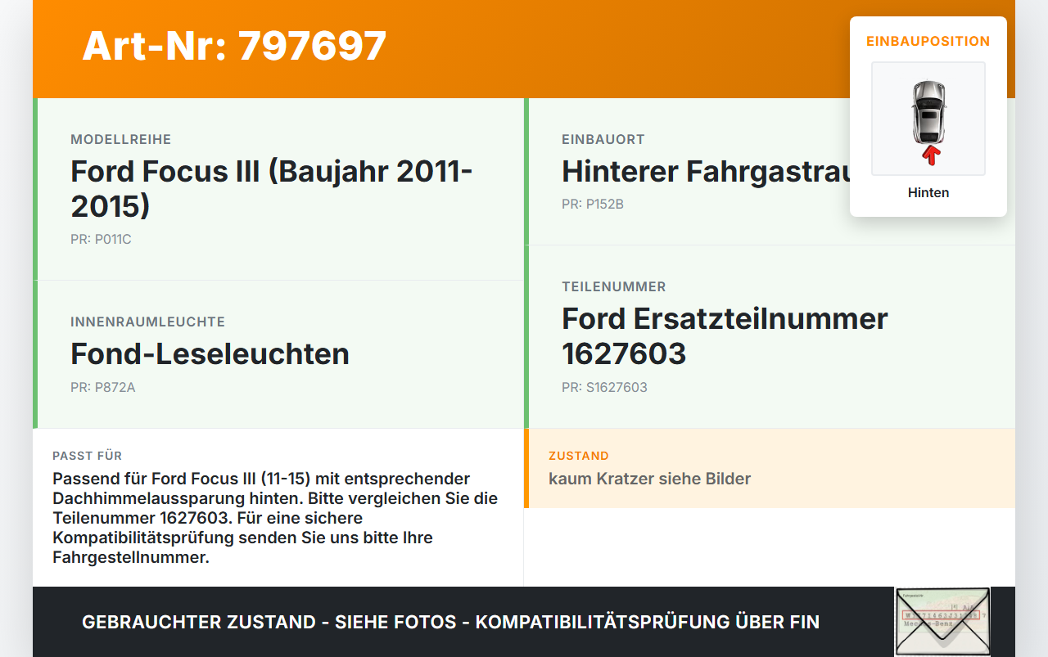Click the GEBRAUCHTER ZUSTAND footer banner text
This screenshot has width=1048, height=657.
(450, 622)
